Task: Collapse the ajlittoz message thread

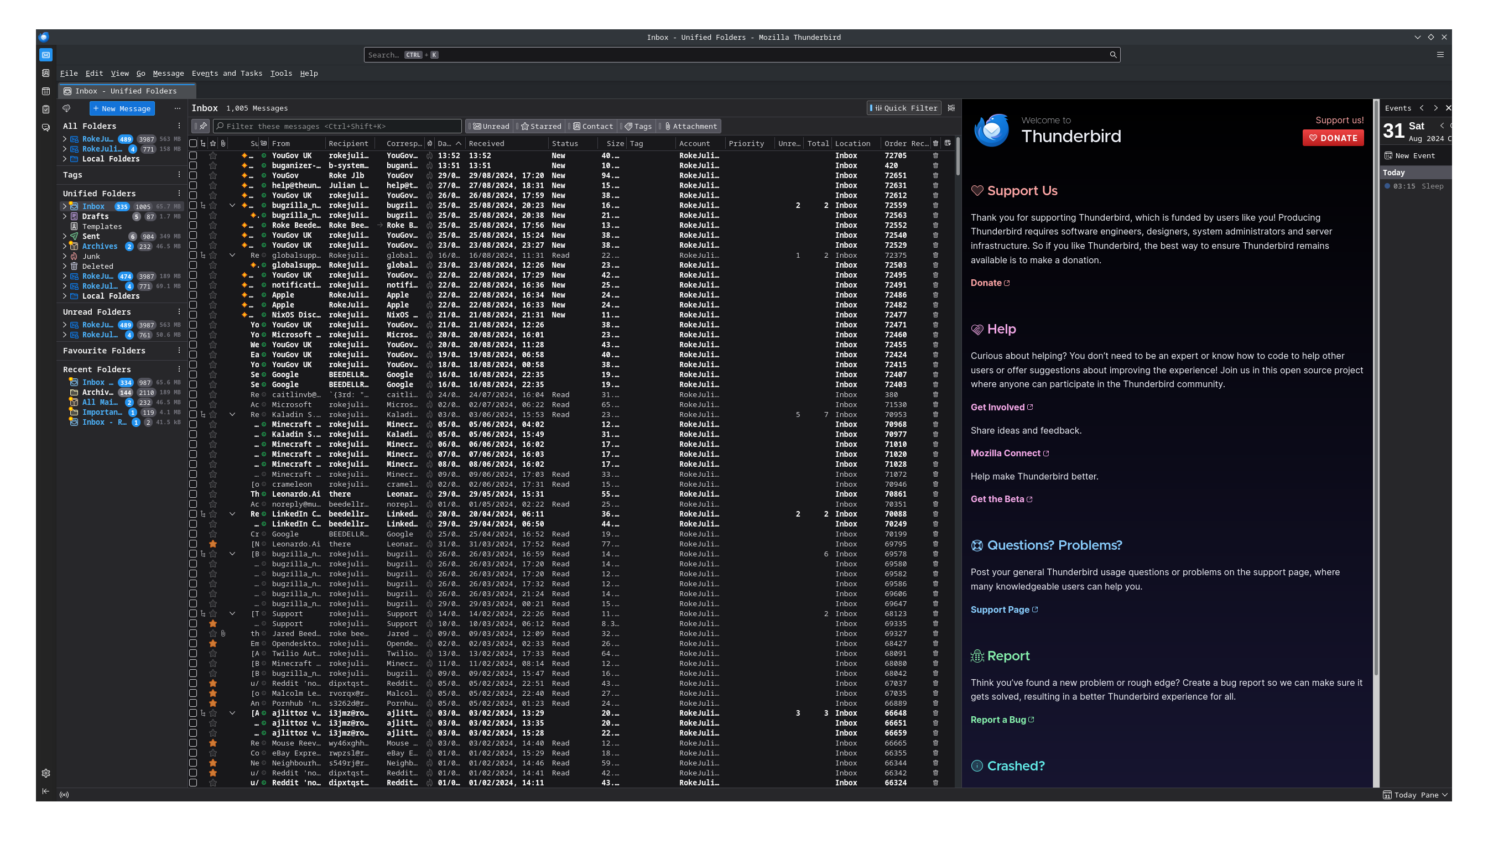Action: [x=232, y=713]
